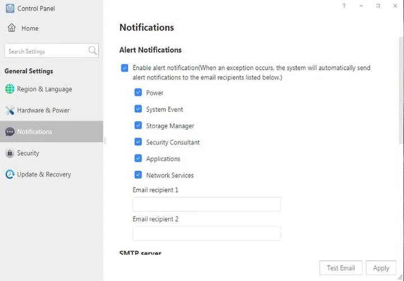The height and width of the screenshot is (281, 404).
Task: Click the Hardware & Power tools icon
Action: [10, 110]
